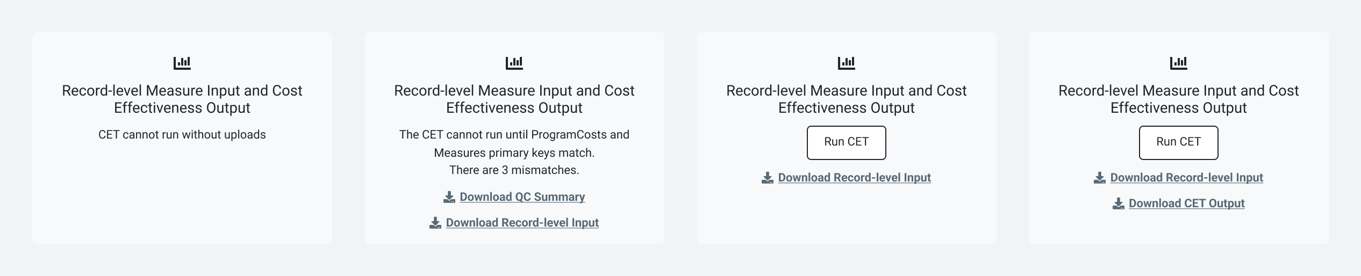Viewport: 1361px width, 276px height.
Task: Run CET in the card with single download link
Action: tap(847, 143)
